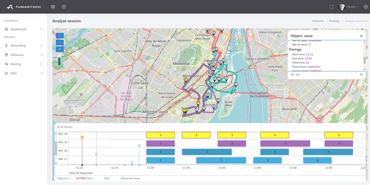370x185 pixels.
Task: Open the top bar settings gear beside hamburger
Action: click(x=64, y=7)
